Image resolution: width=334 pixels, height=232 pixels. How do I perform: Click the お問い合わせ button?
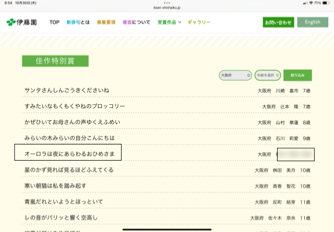point(278,22)
